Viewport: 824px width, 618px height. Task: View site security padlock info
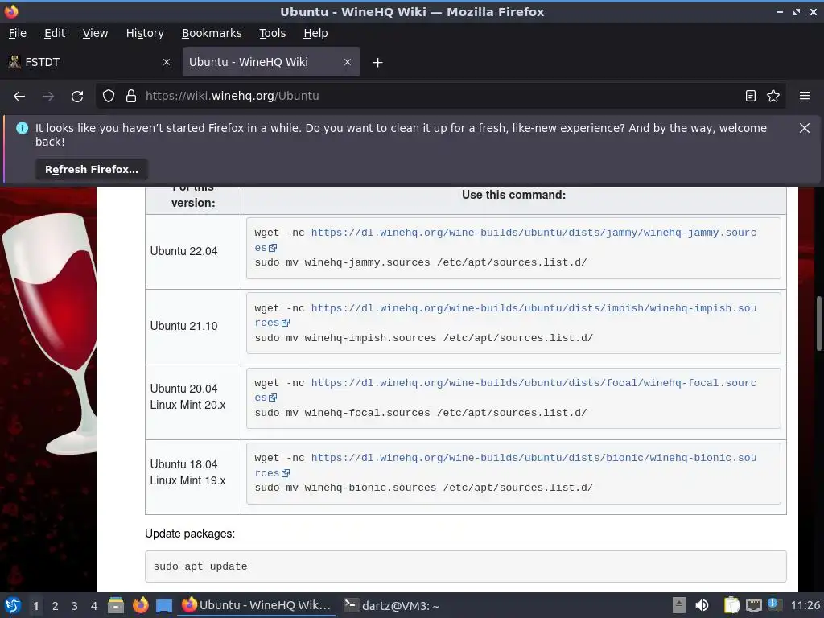131,97
